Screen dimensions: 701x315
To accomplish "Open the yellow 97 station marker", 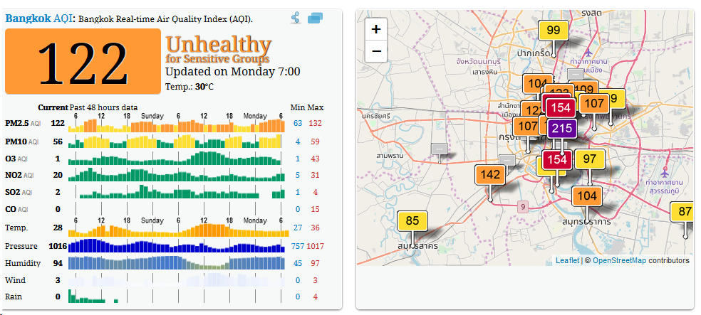I will click(589, 159).
